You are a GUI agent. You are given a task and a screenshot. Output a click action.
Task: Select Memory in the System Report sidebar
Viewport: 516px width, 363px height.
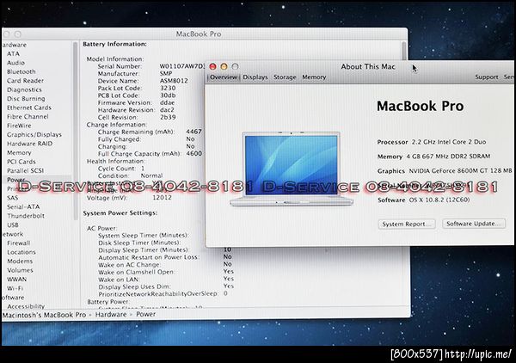click(19, 153)
